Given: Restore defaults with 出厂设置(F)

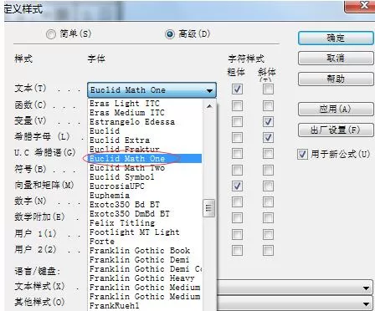Looking at the screenshot, I should (x=336, y=130).
